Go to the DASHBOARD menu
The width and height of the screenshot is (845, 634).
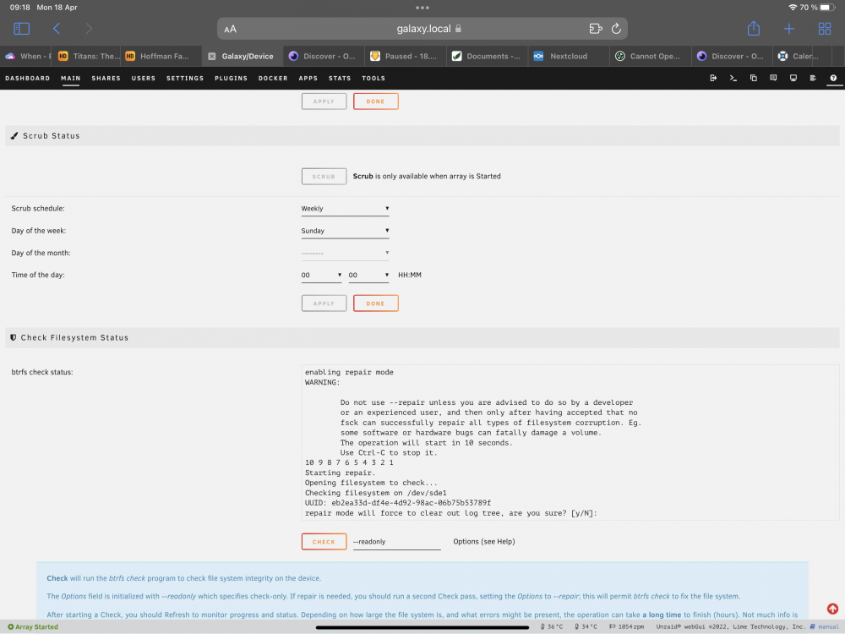[x=28, y=78]
